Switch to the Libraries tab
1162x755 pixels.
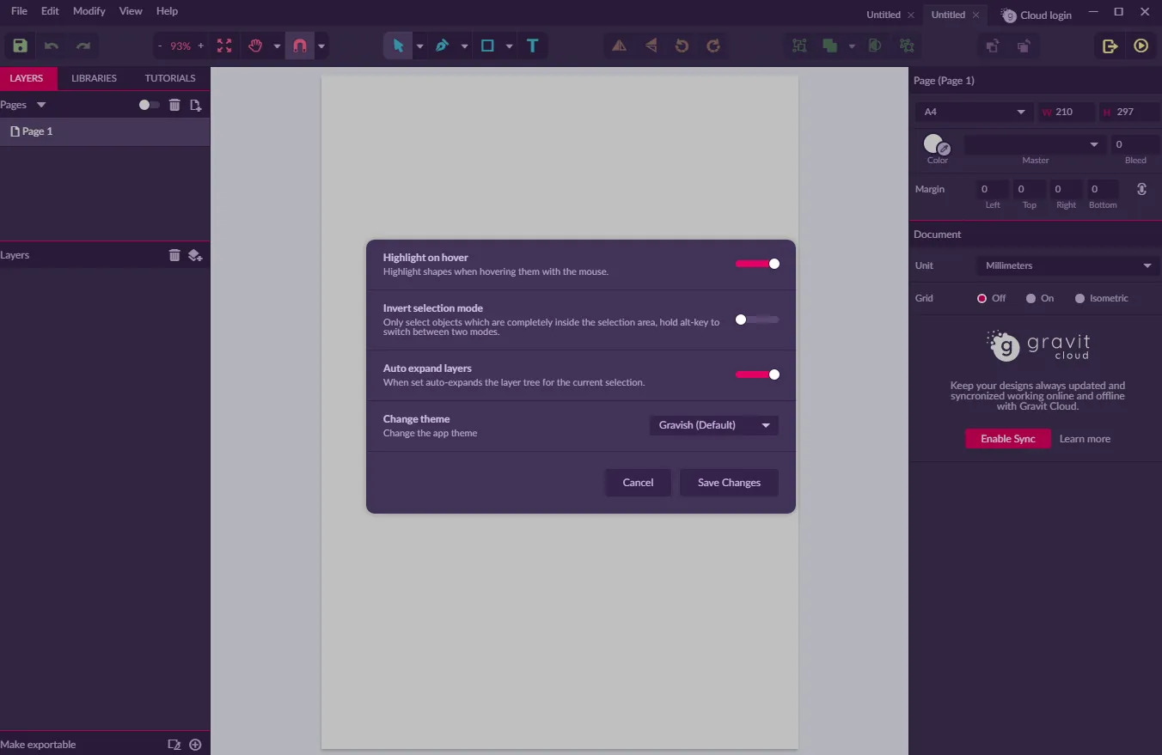click(x=94, y=78)
